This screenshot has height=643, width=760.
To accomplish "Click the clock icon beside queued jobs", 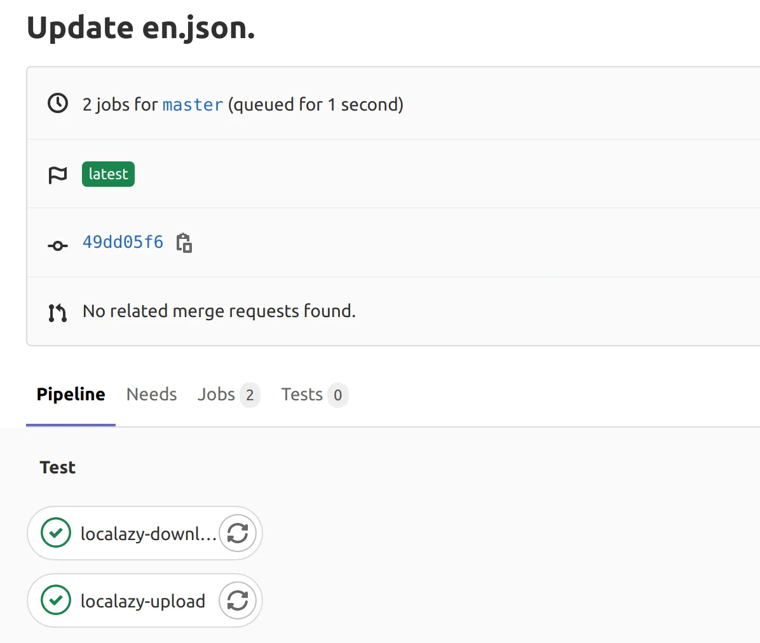I will coord(58,103).
